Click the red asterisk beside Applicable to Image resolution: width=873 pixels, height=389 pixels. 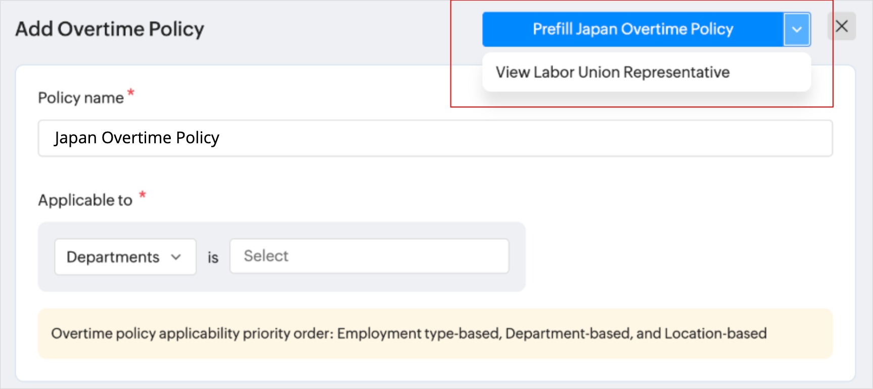tap(143, 194)
